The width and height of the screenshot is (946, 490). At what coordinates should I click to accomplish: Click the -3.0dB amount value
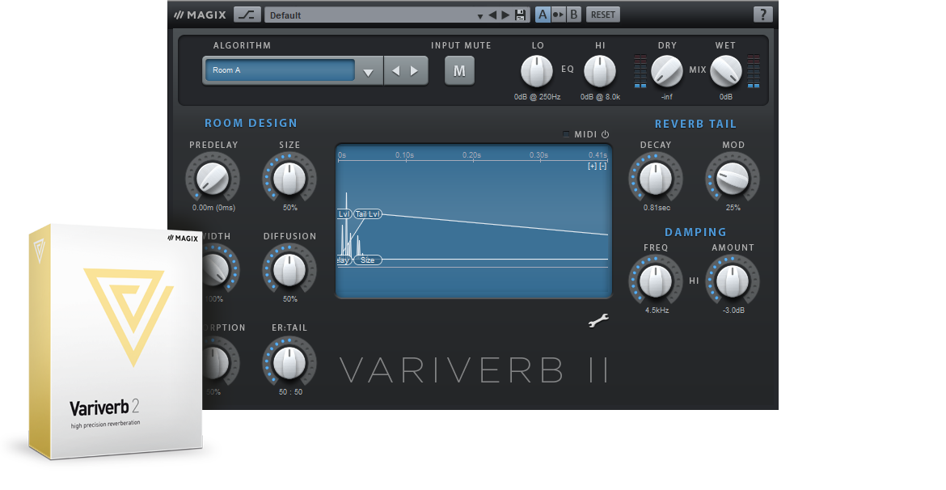[733, 310]
